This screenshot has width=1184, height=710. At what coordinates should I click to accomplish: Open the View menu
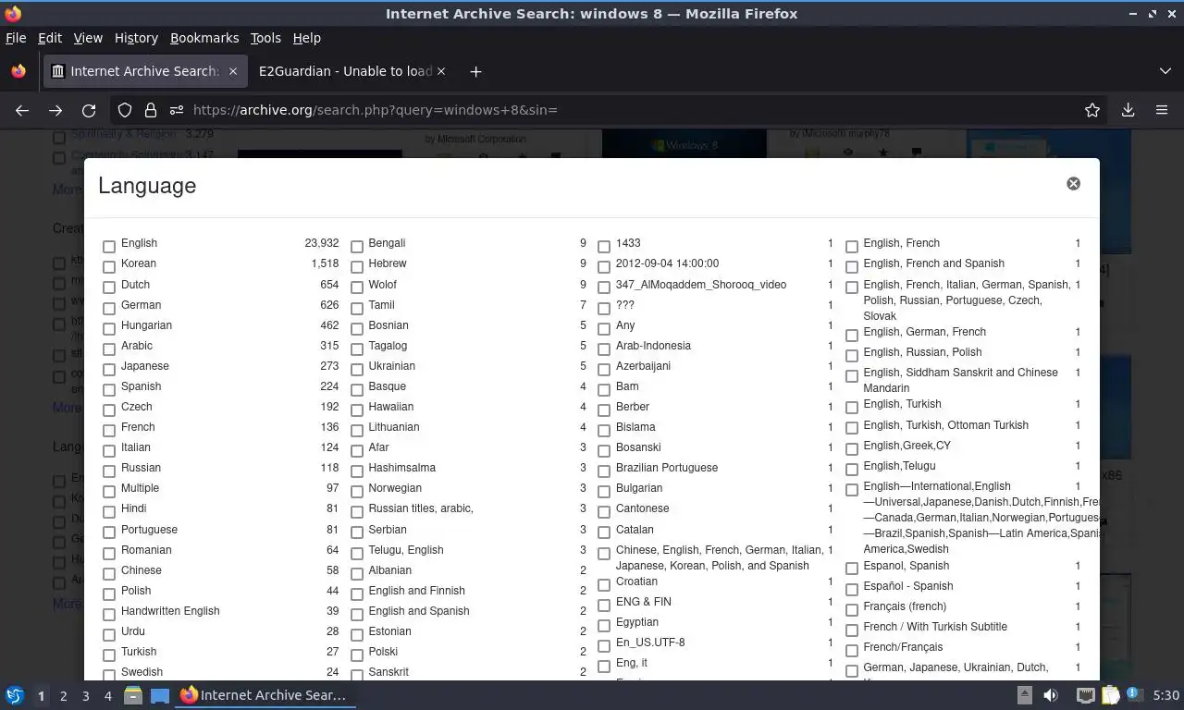88,38
